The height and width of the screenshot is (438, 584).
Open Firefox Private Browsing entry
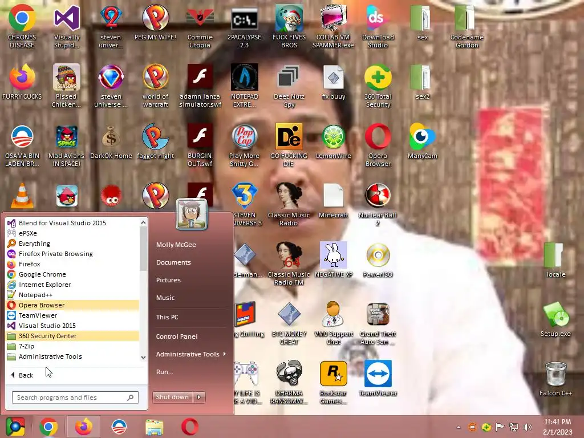[x=72, y=254]
